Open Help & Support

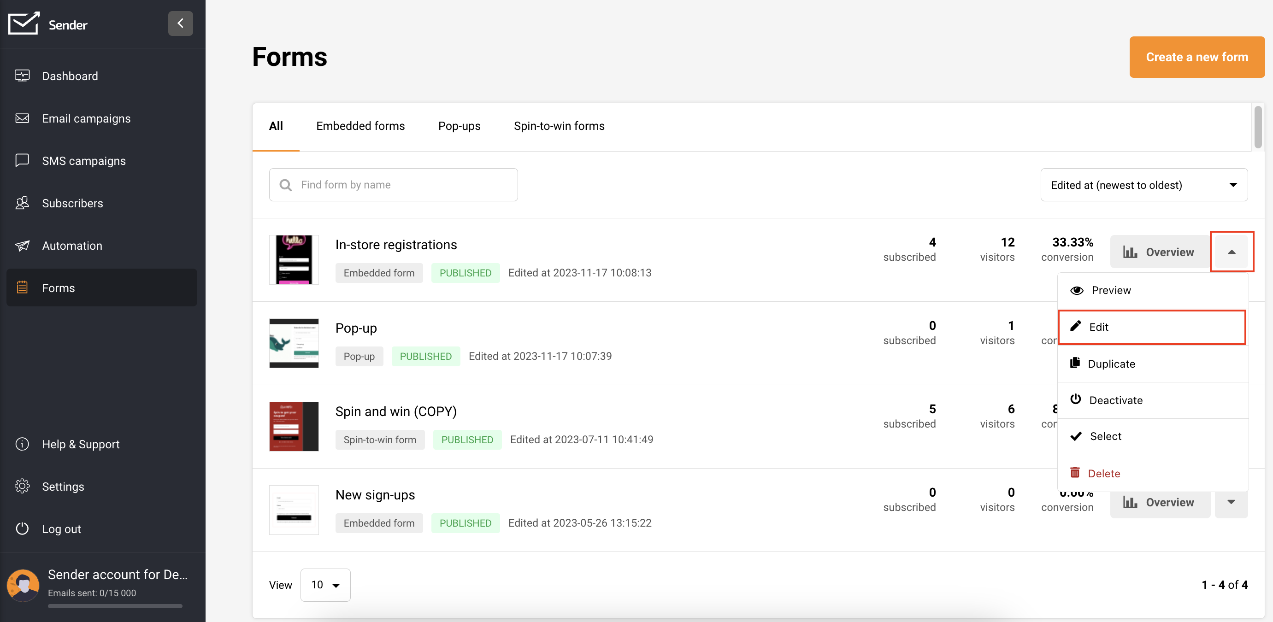[x=81, y=444]
